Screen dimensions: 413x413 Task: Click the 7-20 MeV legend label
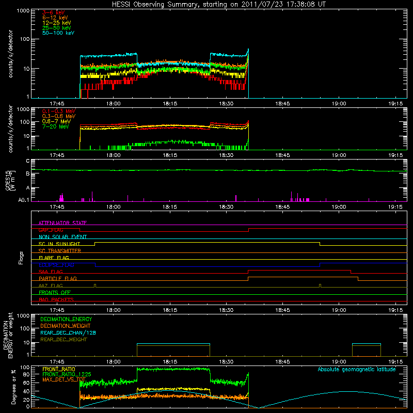[x=55, y=126]
